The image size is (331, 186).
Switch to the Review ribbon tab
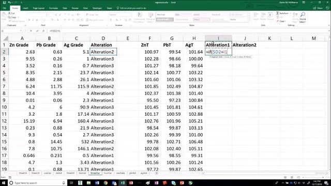75,8
